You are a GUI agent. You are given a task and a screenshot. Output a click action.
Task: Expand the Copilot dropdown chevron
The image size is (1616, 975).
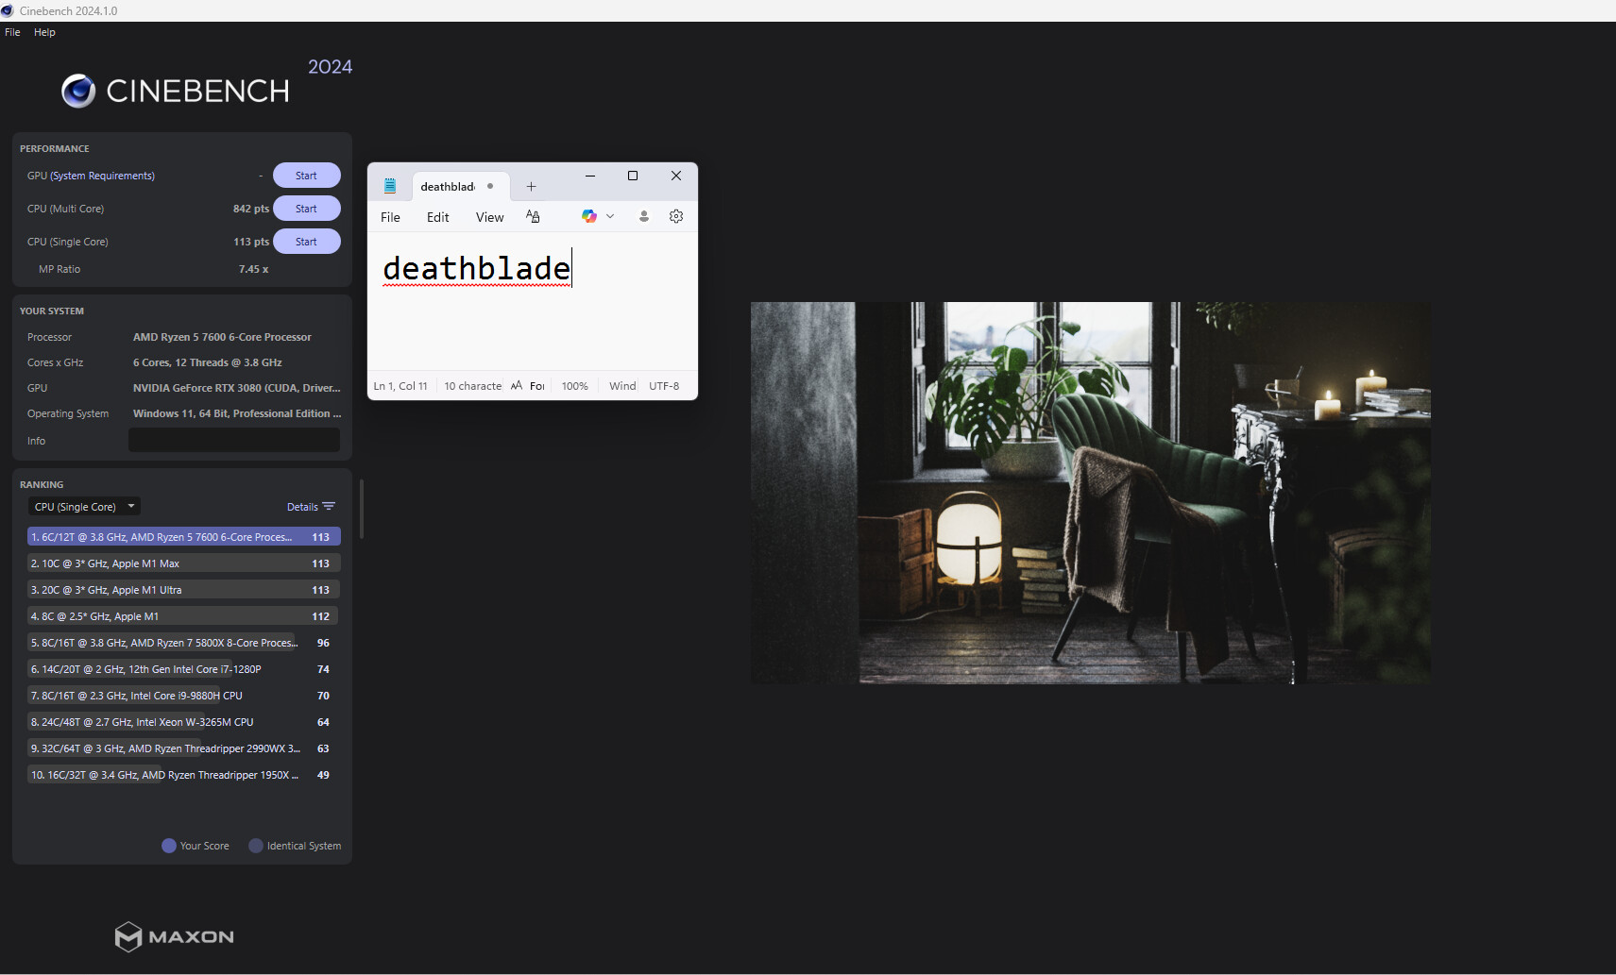[610, 216]
